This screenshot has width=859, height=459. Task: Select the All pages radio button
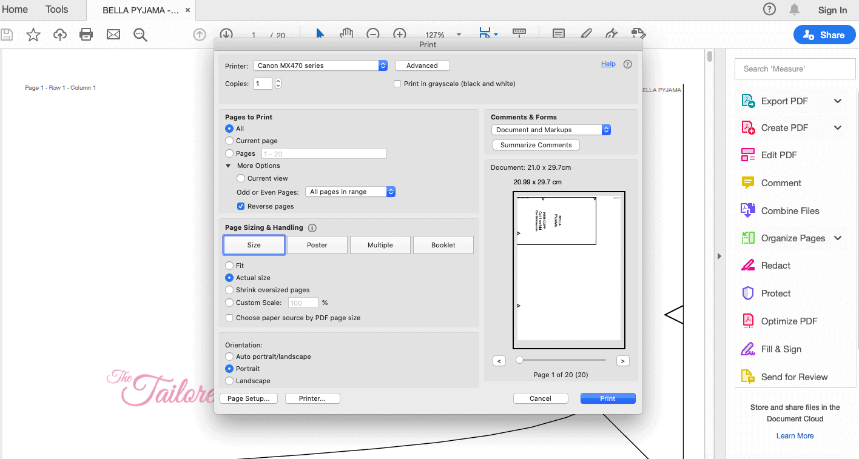pos(229,129)
